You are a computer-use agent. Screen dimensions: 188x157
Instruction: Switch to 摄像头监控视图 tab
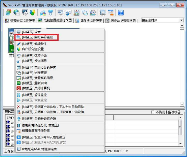click(x=89, y=21)
